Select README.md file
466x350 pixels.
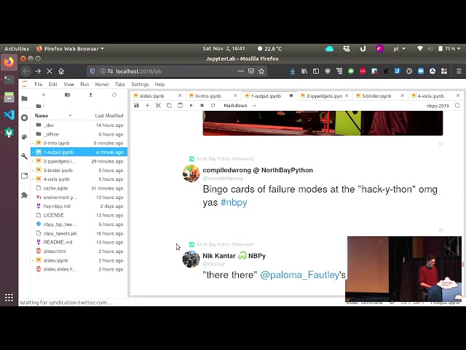[x=79, y=242]
